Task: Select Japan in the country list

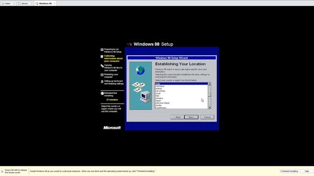Action: pos(182,101)
